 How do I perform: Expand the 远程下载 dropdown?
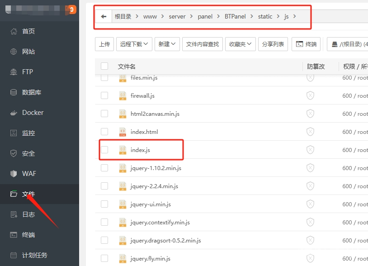pos(134,44)
